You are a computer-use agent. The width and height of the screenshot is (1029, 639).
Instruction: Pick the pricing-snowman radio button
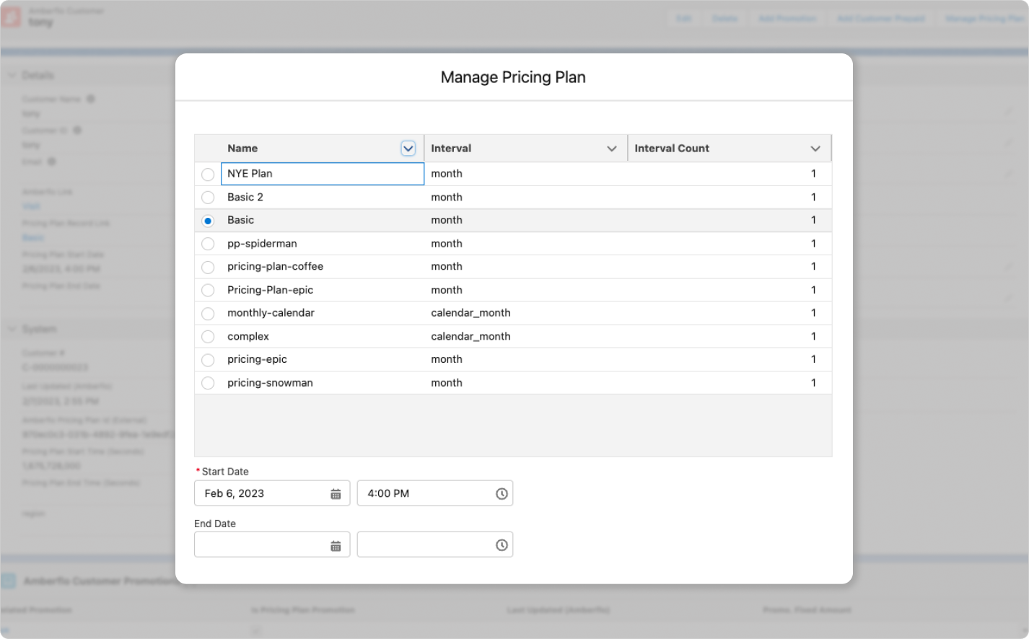(208, 383)
